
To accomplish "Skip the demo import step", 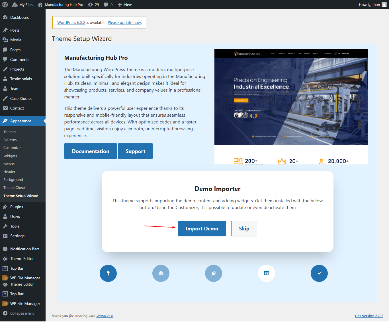I will pyautogui.click(x=244, y=228).
